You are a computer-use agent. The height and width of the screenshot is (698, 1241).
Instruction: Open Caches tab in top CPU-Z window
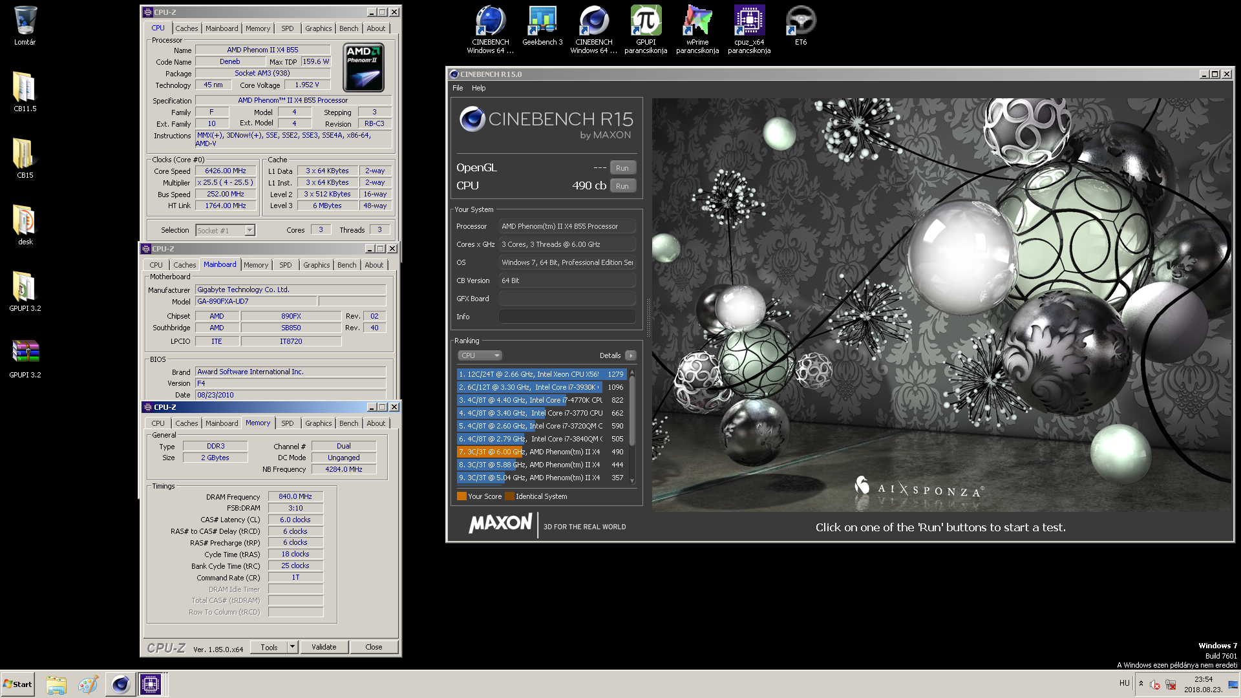tap(187, 28)
